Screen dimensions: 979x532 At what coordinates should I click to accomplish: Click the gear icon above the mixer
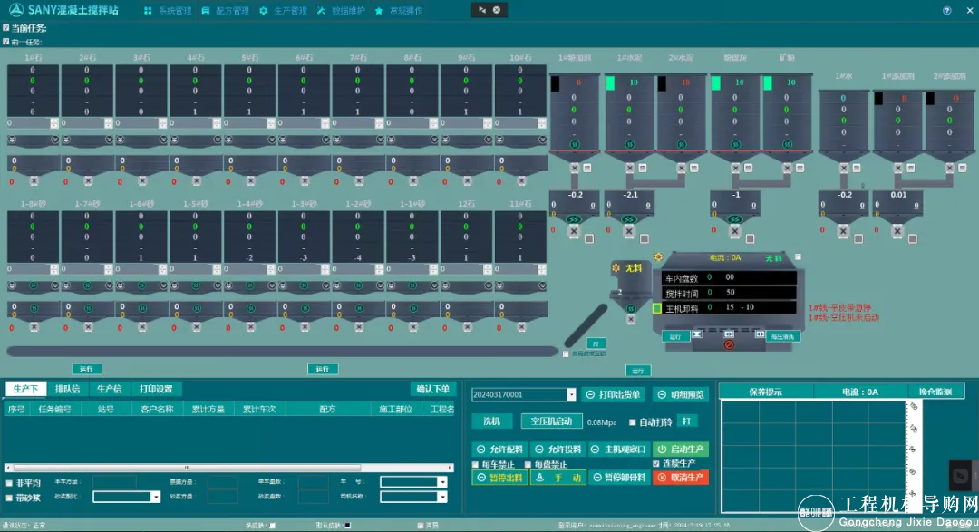658,256
